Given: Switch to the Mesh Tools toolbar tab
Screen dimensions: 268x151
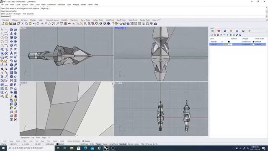Looking at the screenshot, I should point(133,20).
